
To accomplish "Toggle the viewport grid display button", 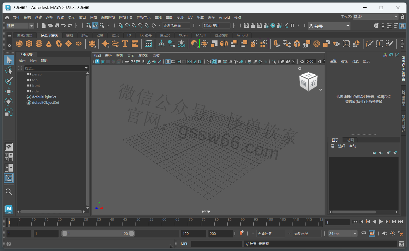I will click(x=168, y=62).
